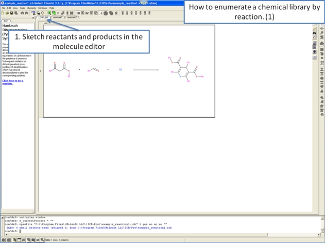Follow the 'Click here to try a reaction' link
The width and height of the screenshot is (325, 243).
pos(12,82)
